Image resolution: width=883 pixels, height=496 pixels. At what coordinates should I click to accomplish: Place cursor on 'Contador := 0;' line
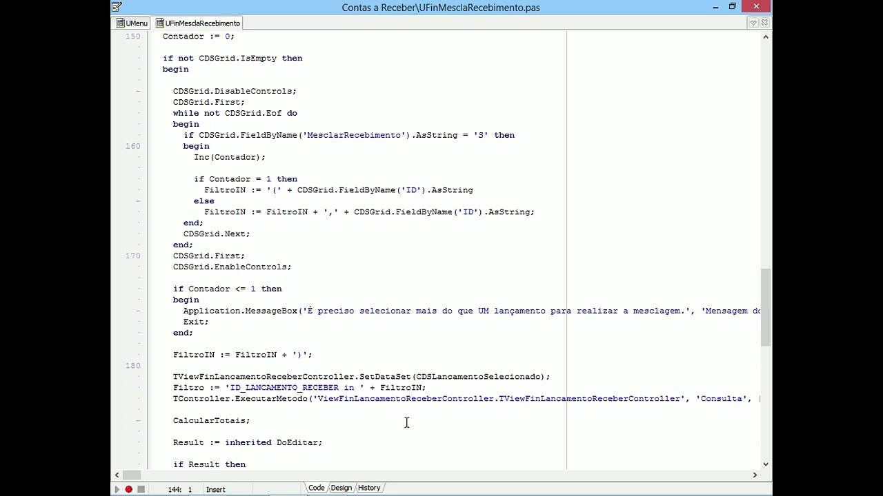[x=199, y=36]
